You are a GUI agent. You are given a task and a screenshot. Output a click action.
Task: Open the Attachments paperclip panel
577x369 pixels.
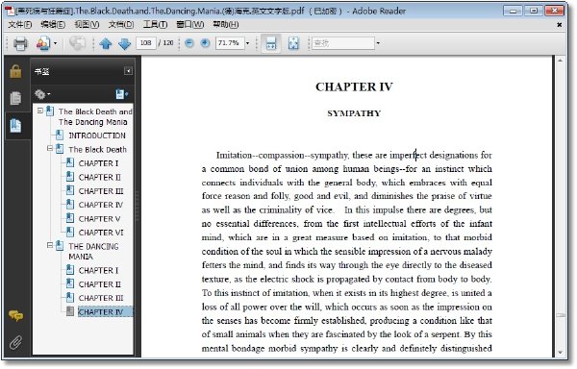[x=15, y=342]
